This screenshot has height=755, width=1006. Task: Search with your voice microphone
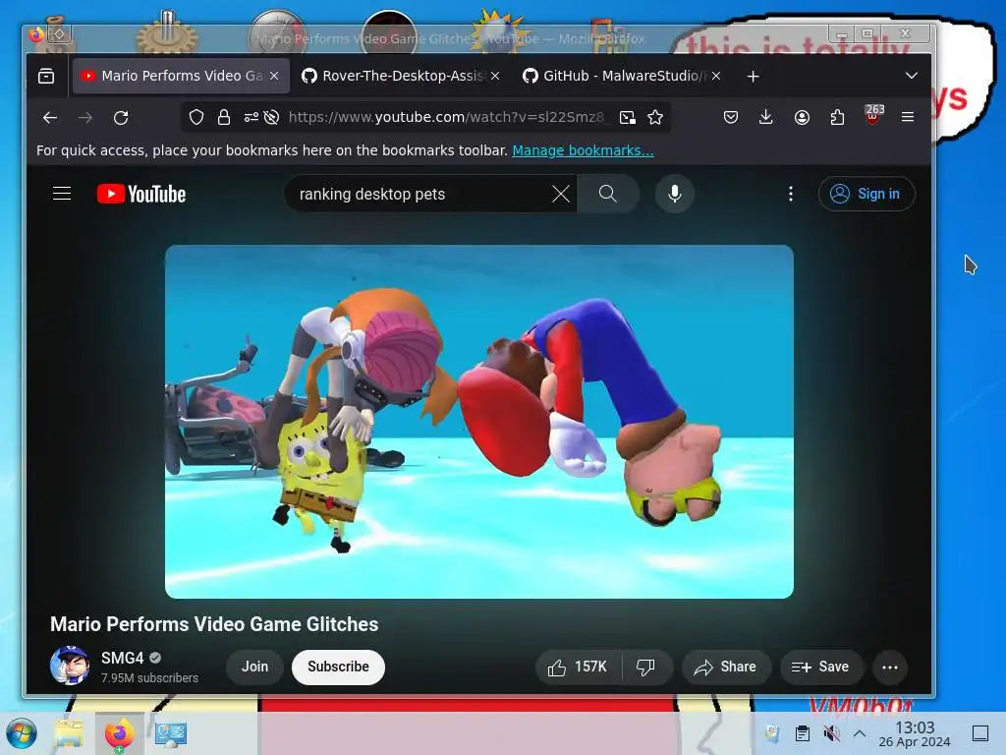click(x=674, y=194)
